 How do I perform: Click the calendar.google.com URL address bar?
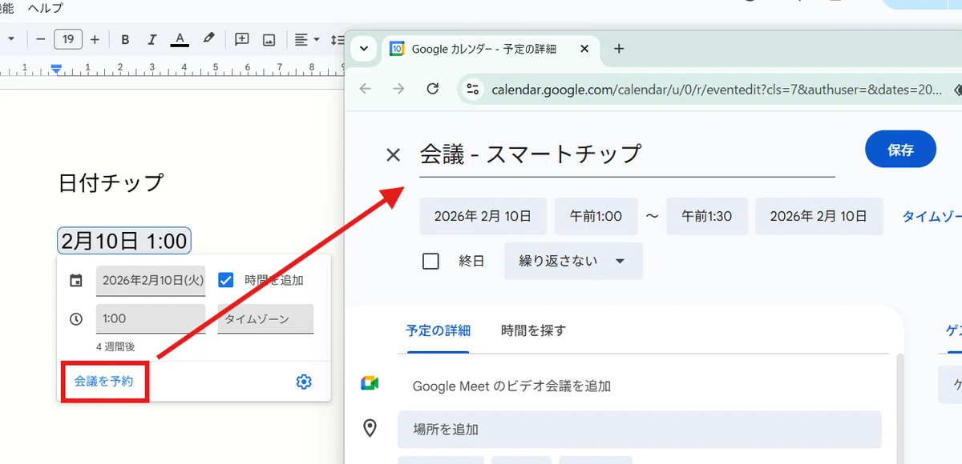coord(716,90)
